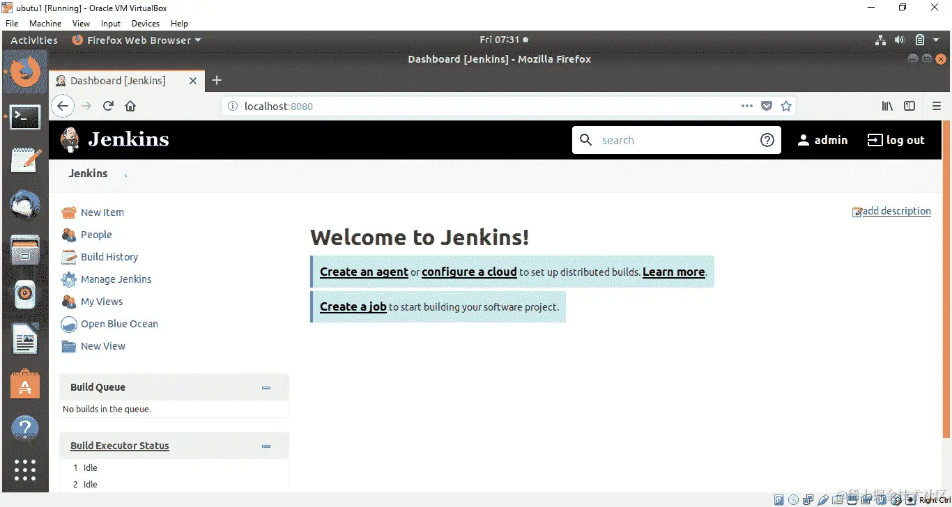Select New Item in Jenkins sidebar

[102, 212]
